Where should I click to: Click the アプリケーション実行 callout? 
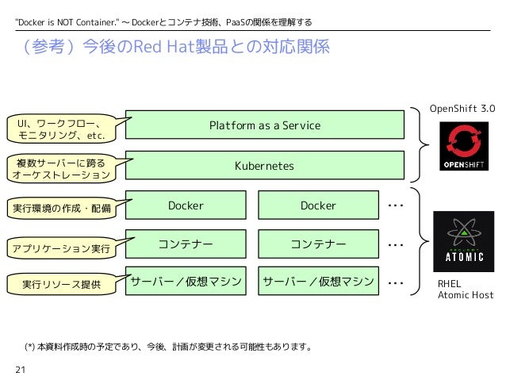coord(61,248)
